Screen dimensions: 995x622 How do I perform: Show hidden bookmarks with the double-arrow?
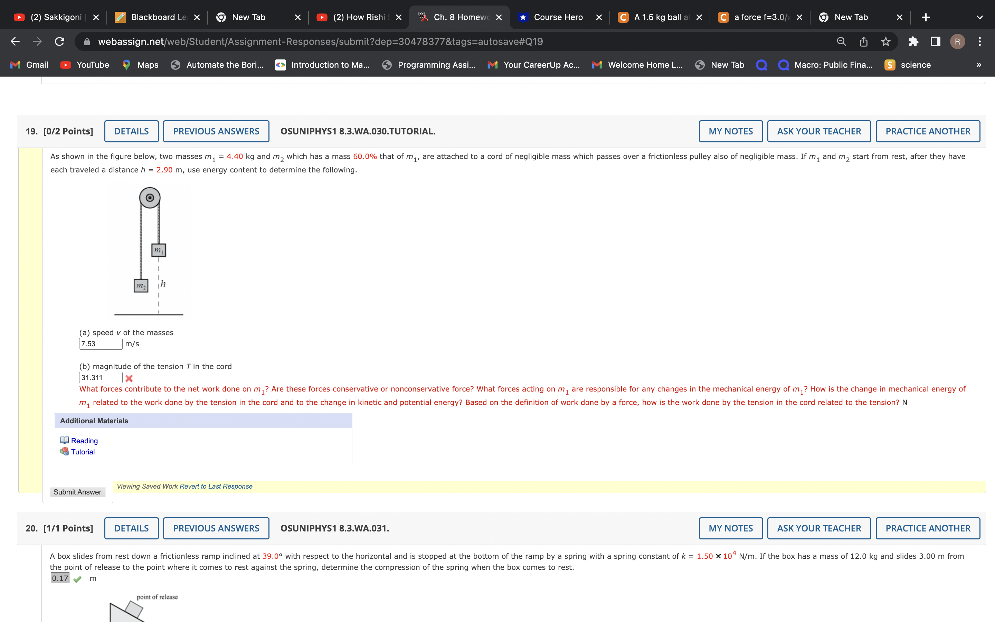pos(980,65)
